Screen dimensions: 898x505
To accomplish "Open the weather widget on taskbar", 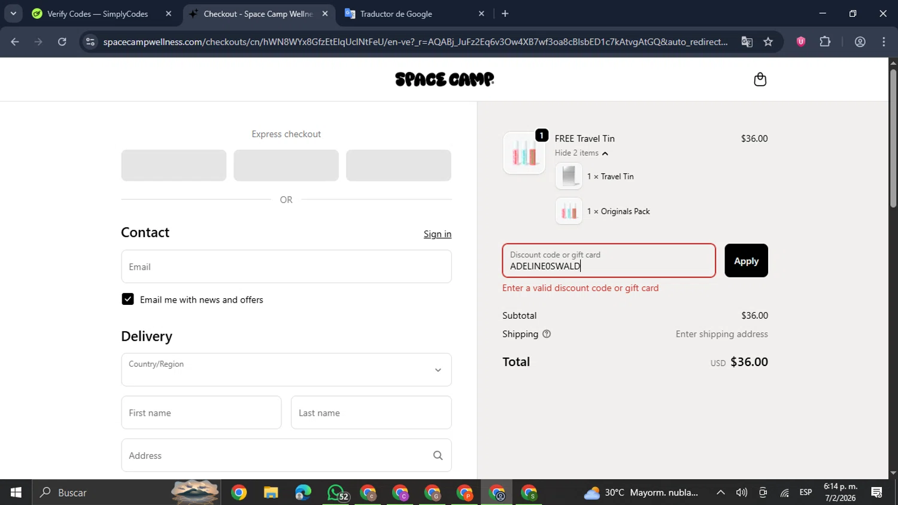I will (x=641, y=492).
